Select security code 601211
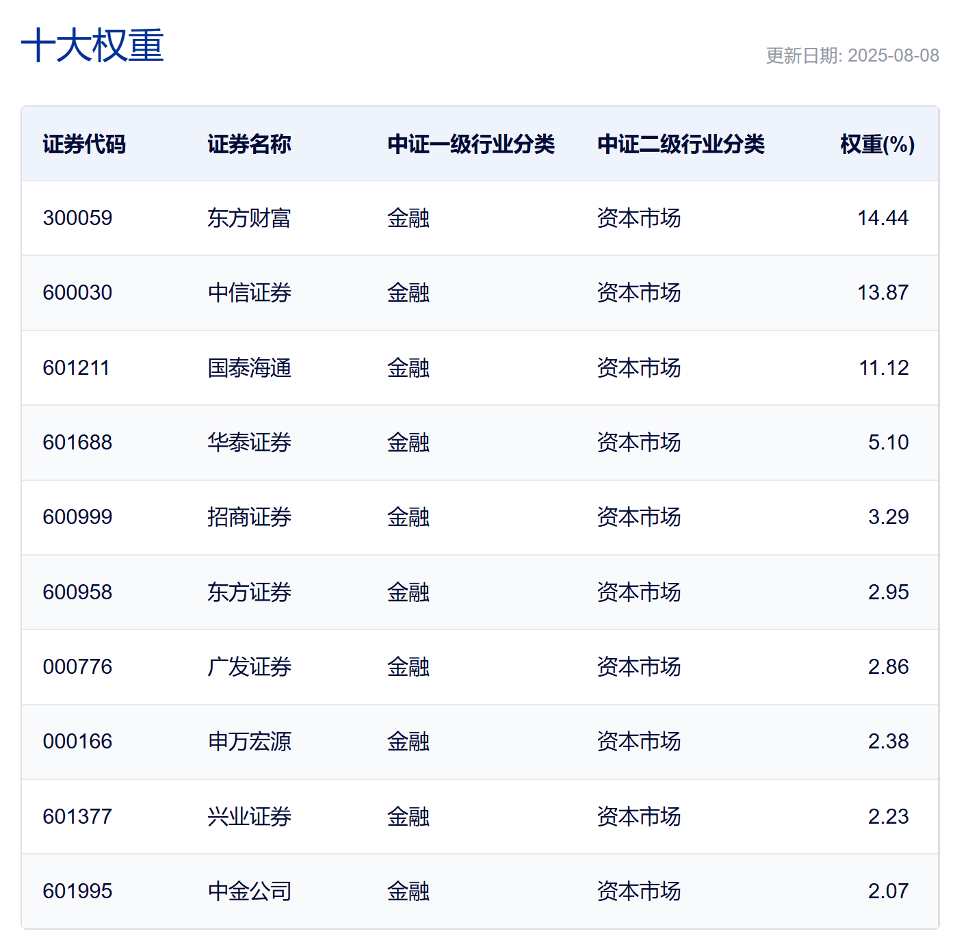This screenshot has width=953, height=940. [x=76, y=368]
